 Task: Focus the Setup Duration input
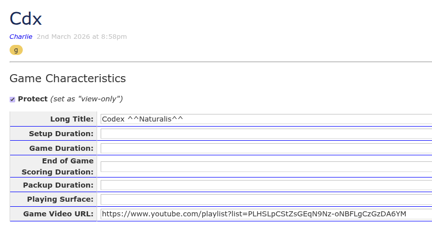point(266,134)
